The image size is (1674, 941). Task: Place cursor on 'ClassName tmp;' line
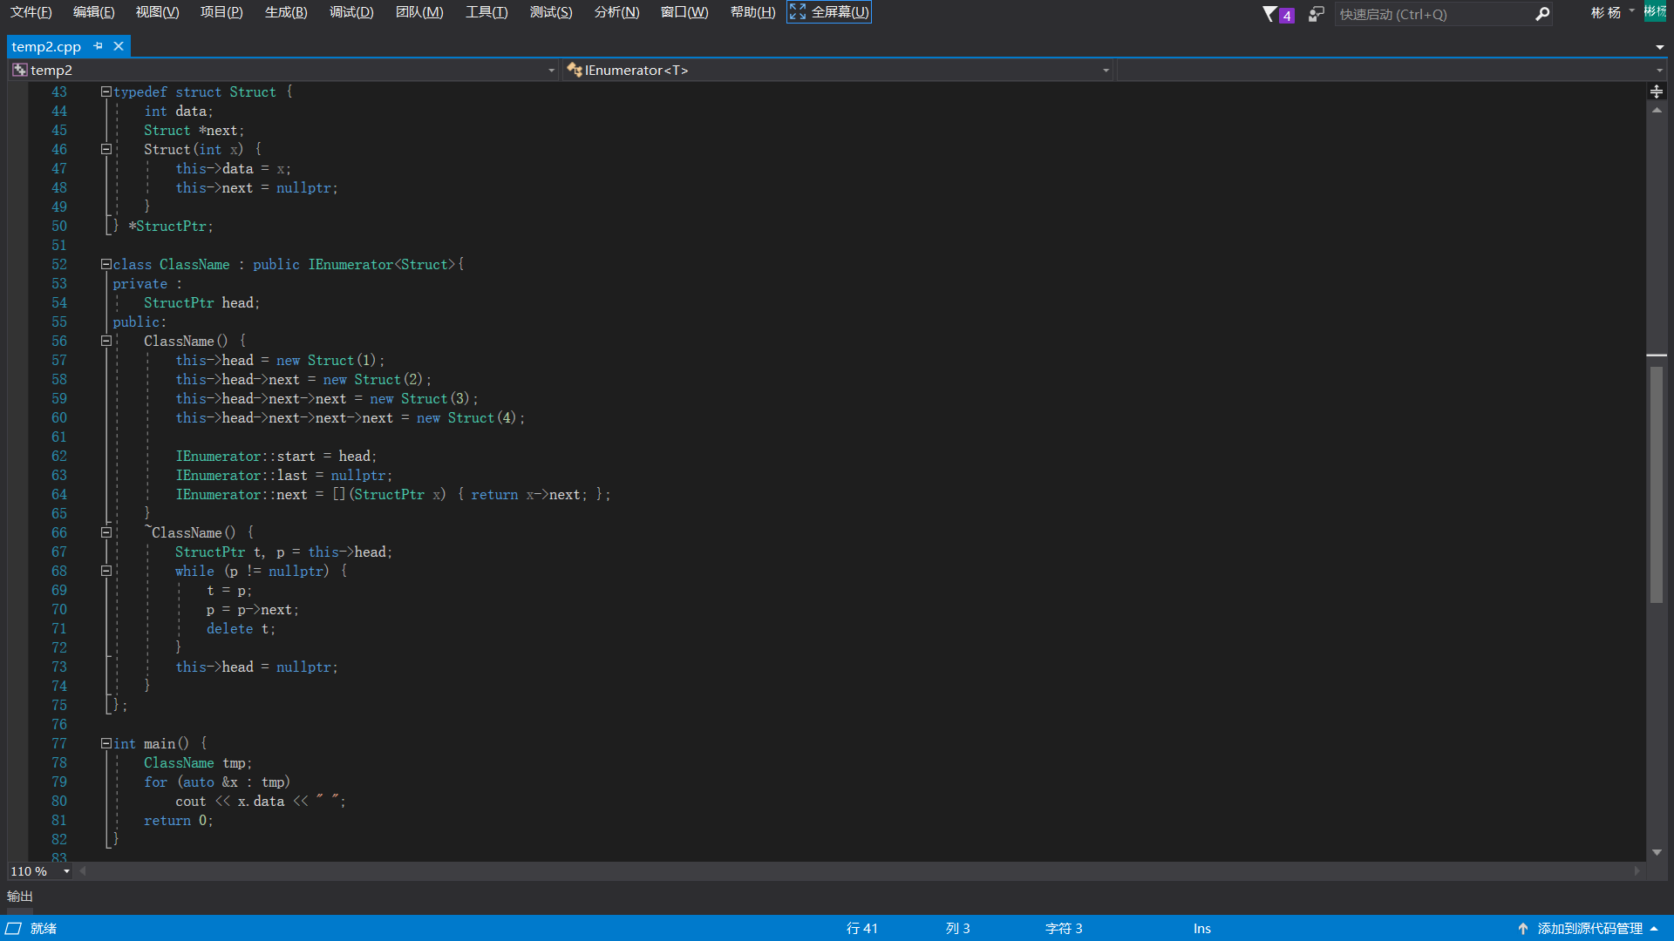[x=198, y=762]
